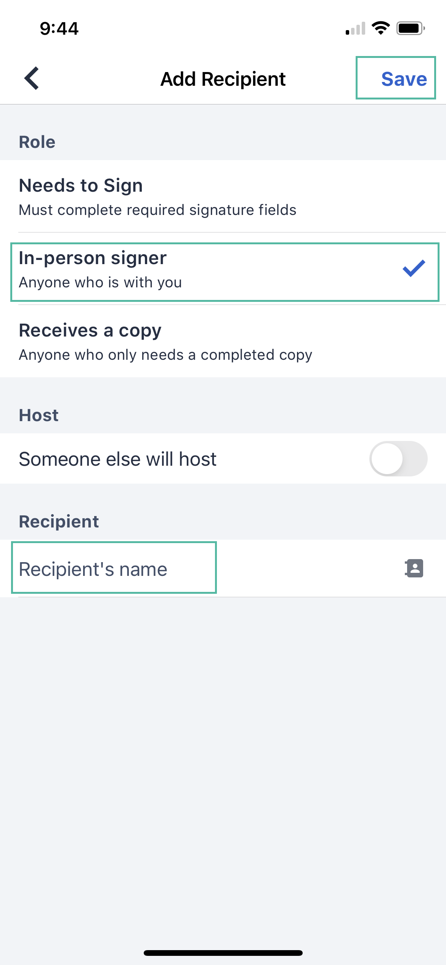
Task: Tap the Add Recipient screen title
Action: (223, 79)
